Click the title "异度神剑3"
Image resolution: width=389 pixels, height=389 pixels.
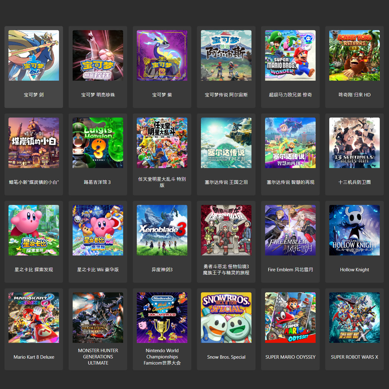click(162, 270)
